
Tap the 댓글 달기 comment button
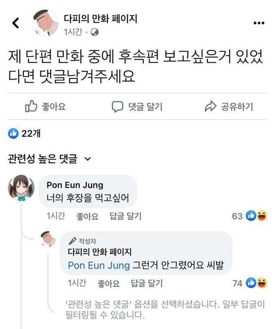pyautogui.click(x=137, y=107)
